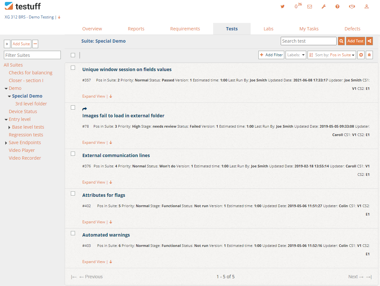
Task: Expand the Base level tests tree arrow
Action: 9,127
